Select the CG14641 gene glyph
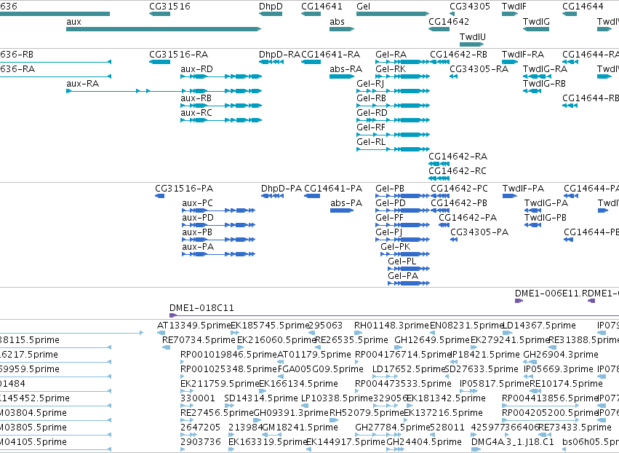 tap(311, 14)
